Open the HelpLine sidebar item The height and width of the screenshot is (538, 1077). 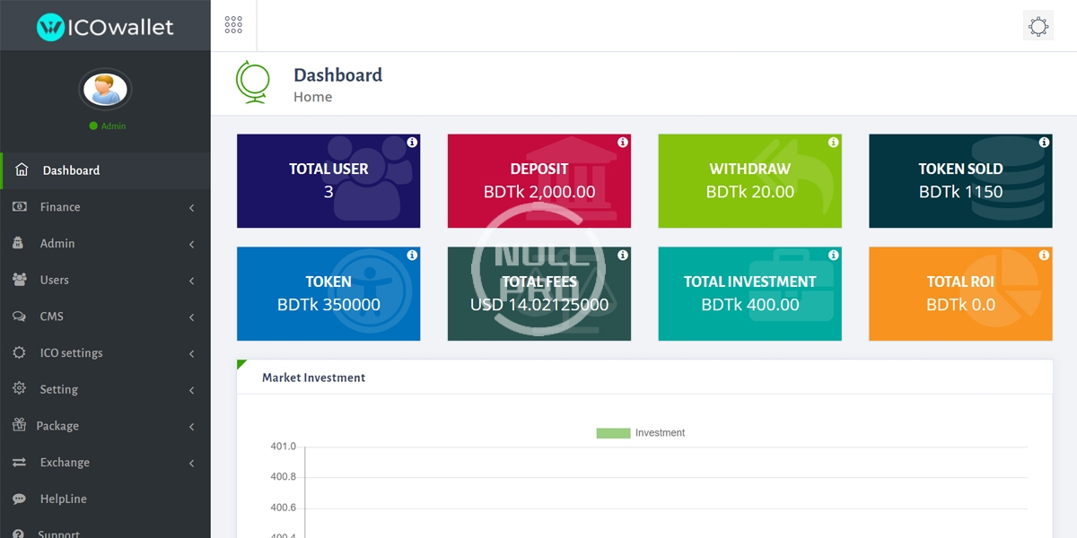point(63,499)
